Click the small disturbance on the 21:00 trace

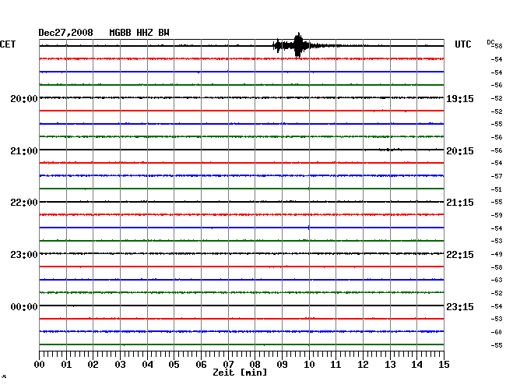(390, 150)
